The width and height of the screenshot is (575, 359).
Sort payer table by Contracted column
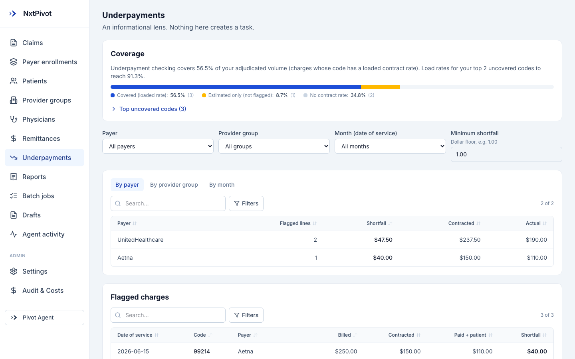(x=464, y=223)
